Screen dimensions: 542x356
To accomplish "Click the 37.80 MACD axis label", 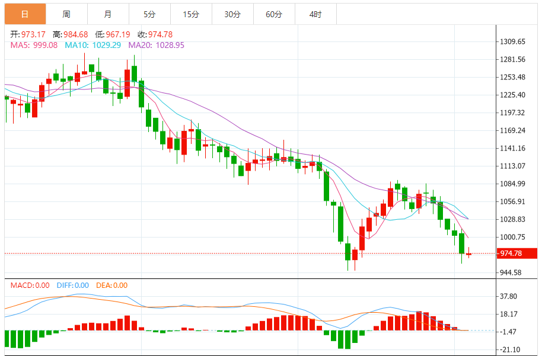I will coord(508,296).
